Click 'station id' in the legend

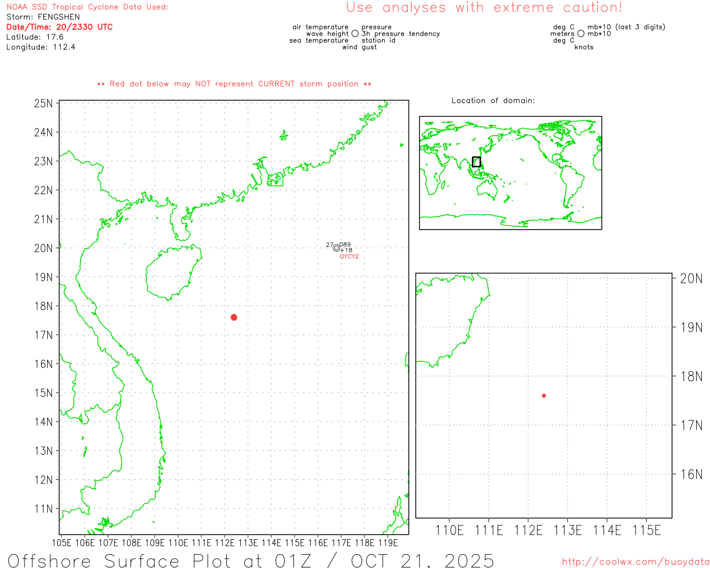(x=379, y=40)
